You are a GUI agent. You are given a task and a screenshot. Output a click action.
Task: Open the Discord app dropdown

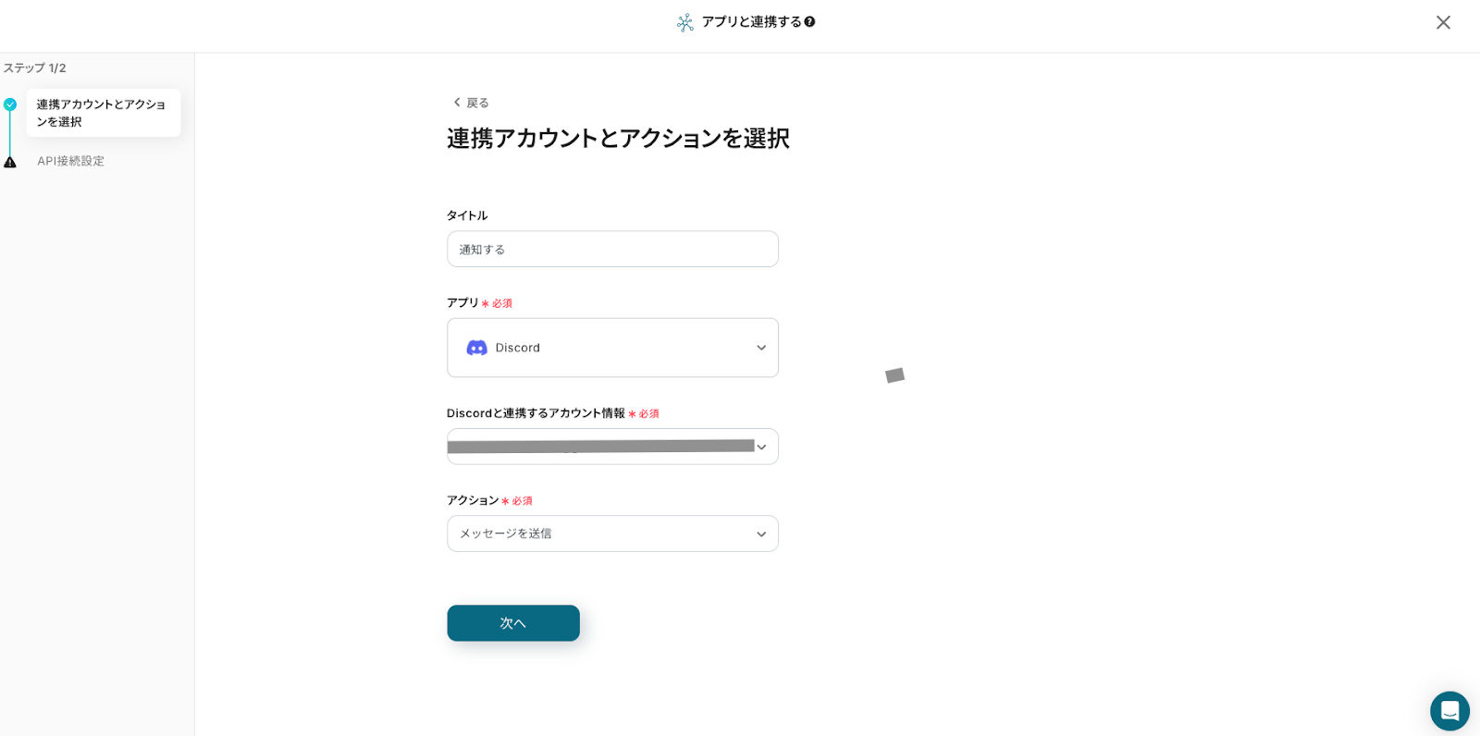tap(612, 348)
